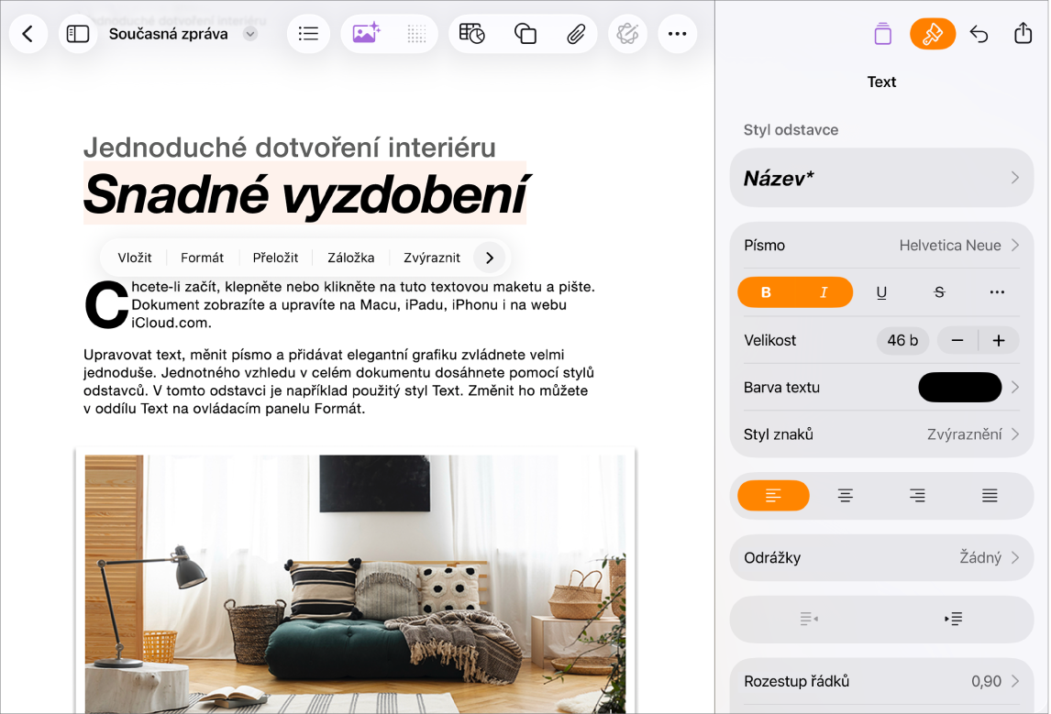Open the dotted grid icon in toolbar

click(417, 34)
